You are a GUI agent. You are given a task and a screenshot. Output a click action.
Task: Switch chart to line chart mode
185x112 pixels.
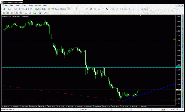pos(12,13)
